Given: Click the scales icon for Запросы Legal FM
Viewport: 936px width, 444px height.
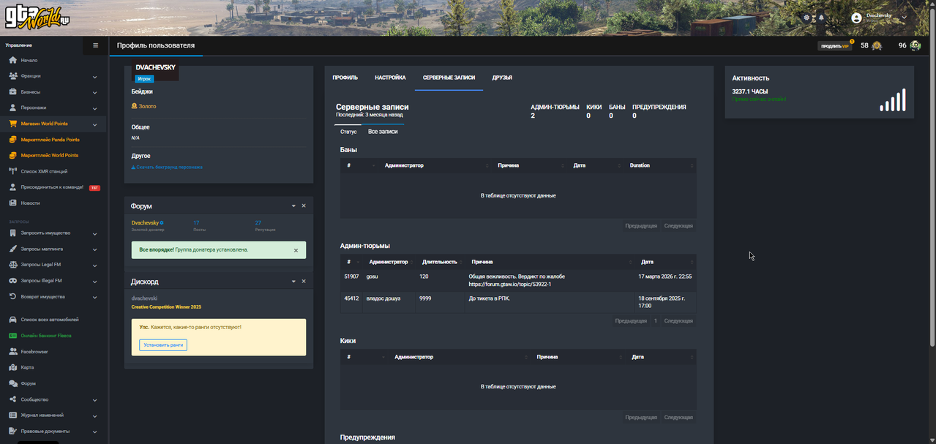Looking at the screenshot, I should click(13, 265).
